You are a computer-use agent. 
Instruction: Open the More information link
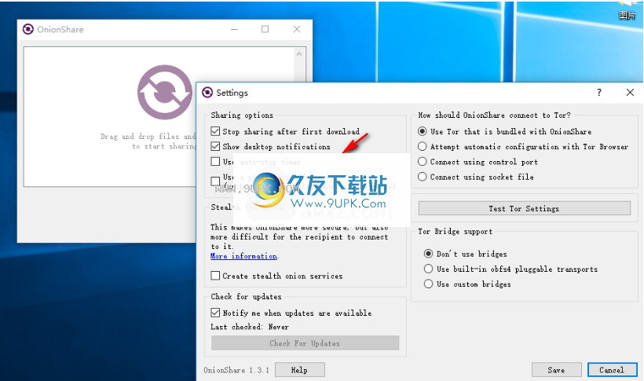(244, 256)
